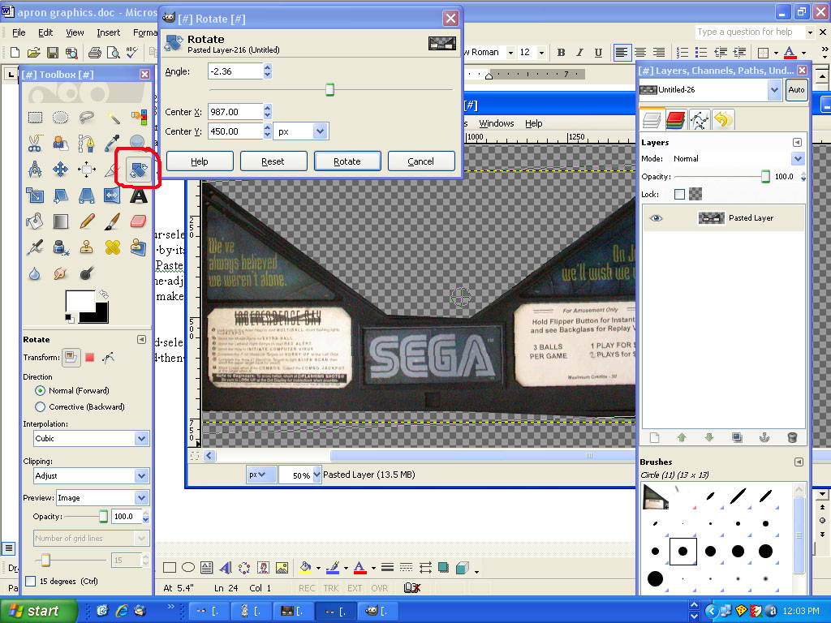The width and height of the screenshot is (831, 623).
Task: Click the Rotate button in the dialog
Action: pos(347,161)
